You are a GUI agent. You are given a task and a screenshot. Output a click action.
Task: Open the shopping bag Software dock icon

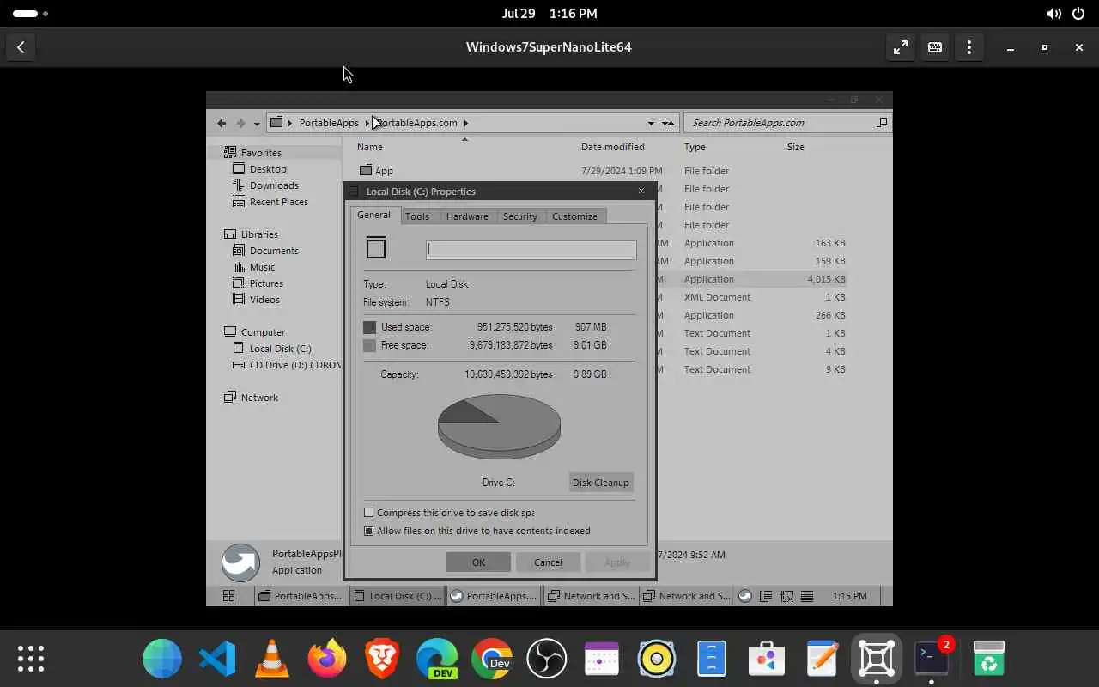[x=767, y=660]
